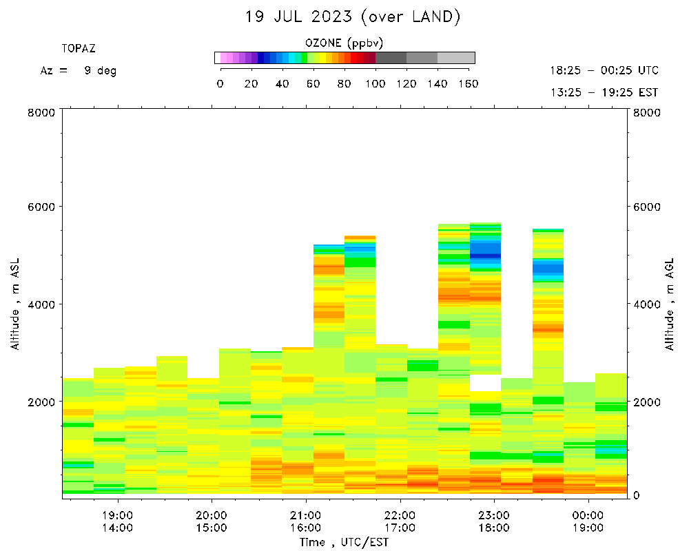Click the light gray 140-160 colorbar segment
Viewport: 689px width, 551px height.
click(x=456, y=58)
